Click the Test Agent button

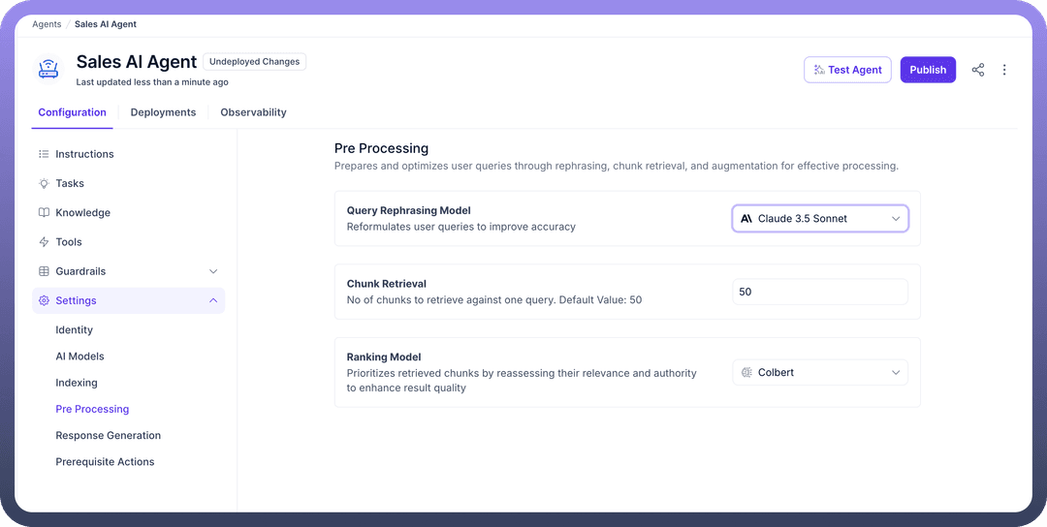(847, 70)
